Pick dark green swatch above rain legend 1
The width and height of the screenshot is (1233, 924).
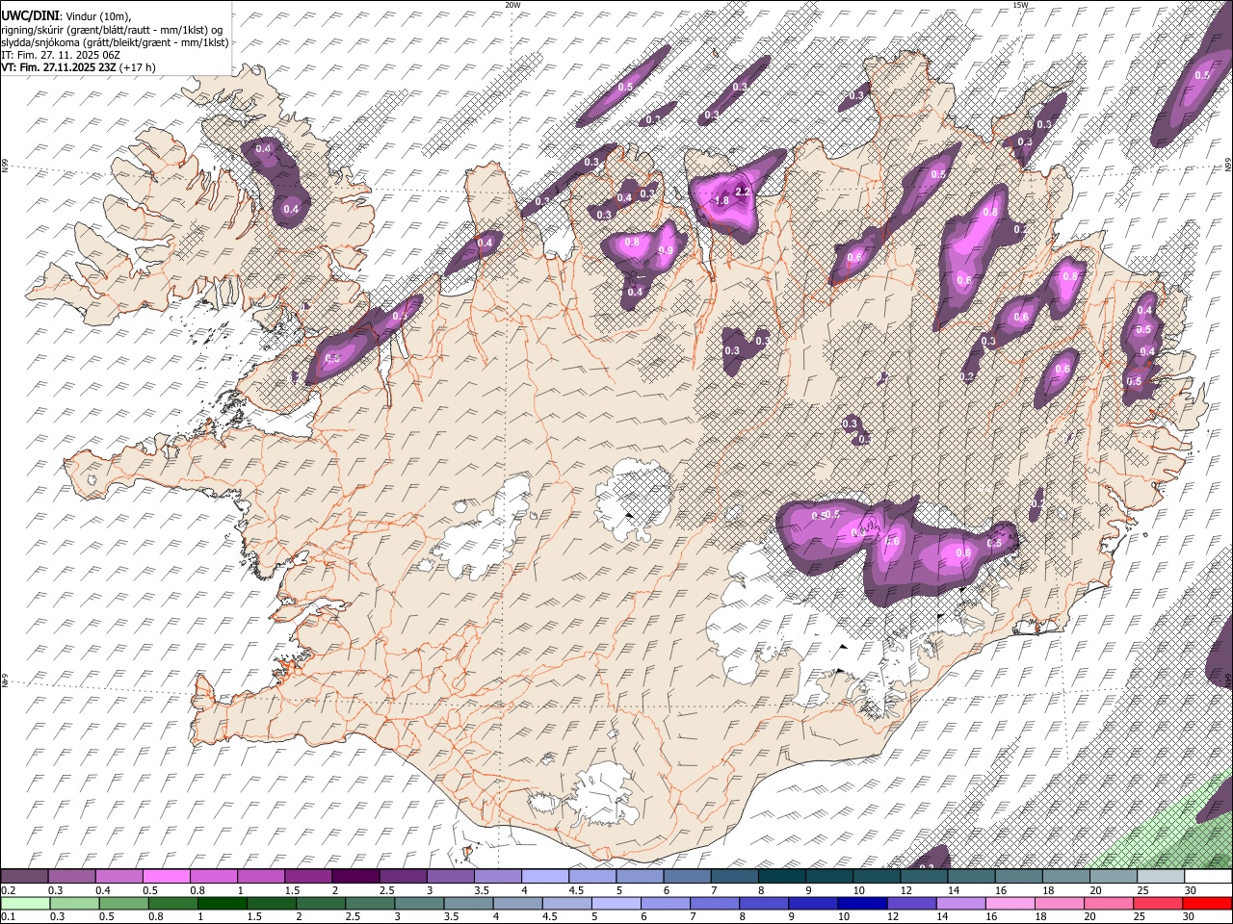pyautogui.click(x=222, y=903)
